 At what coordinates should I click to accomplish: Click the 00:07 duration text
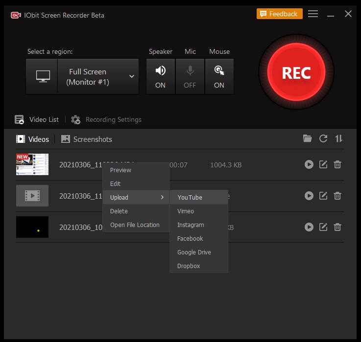pyautogui.click(x=178, y=165)
